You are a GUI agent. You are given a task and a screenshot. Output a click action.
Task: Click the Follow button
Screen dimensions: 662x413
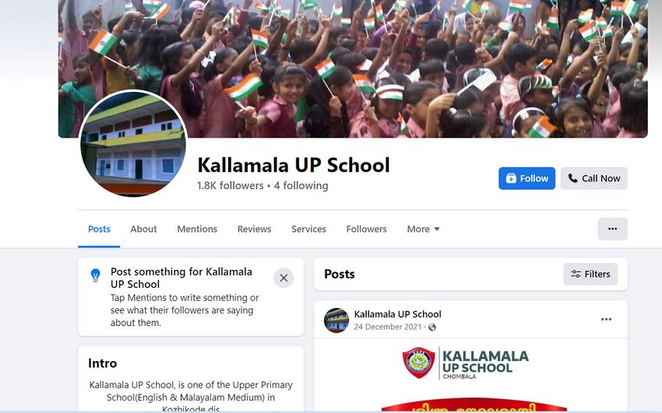526,178
